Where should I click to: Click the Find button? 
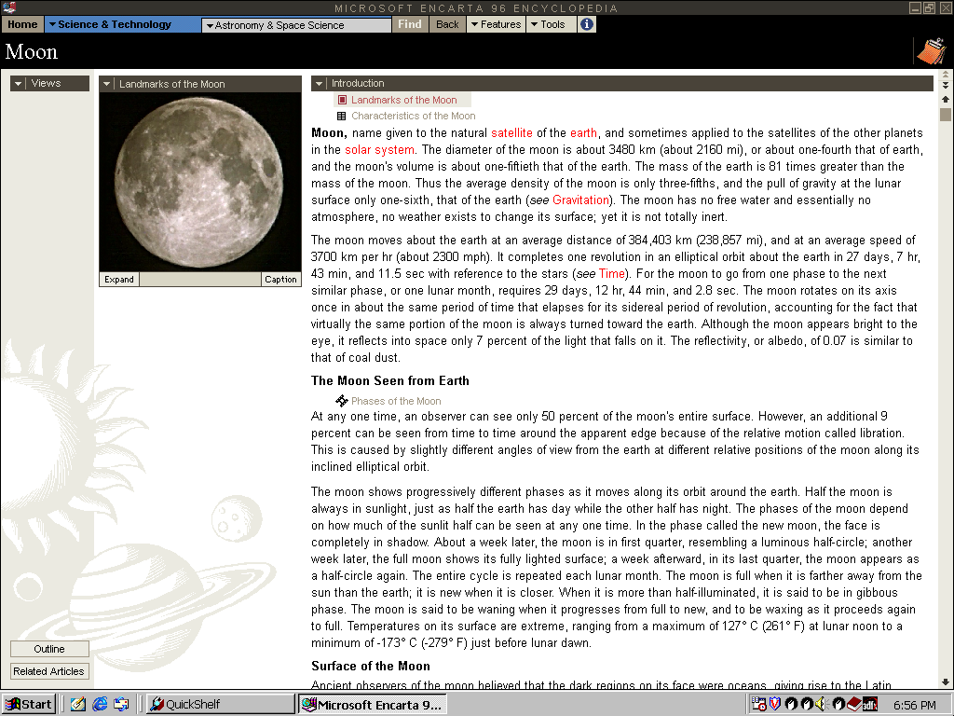[410, 24]
